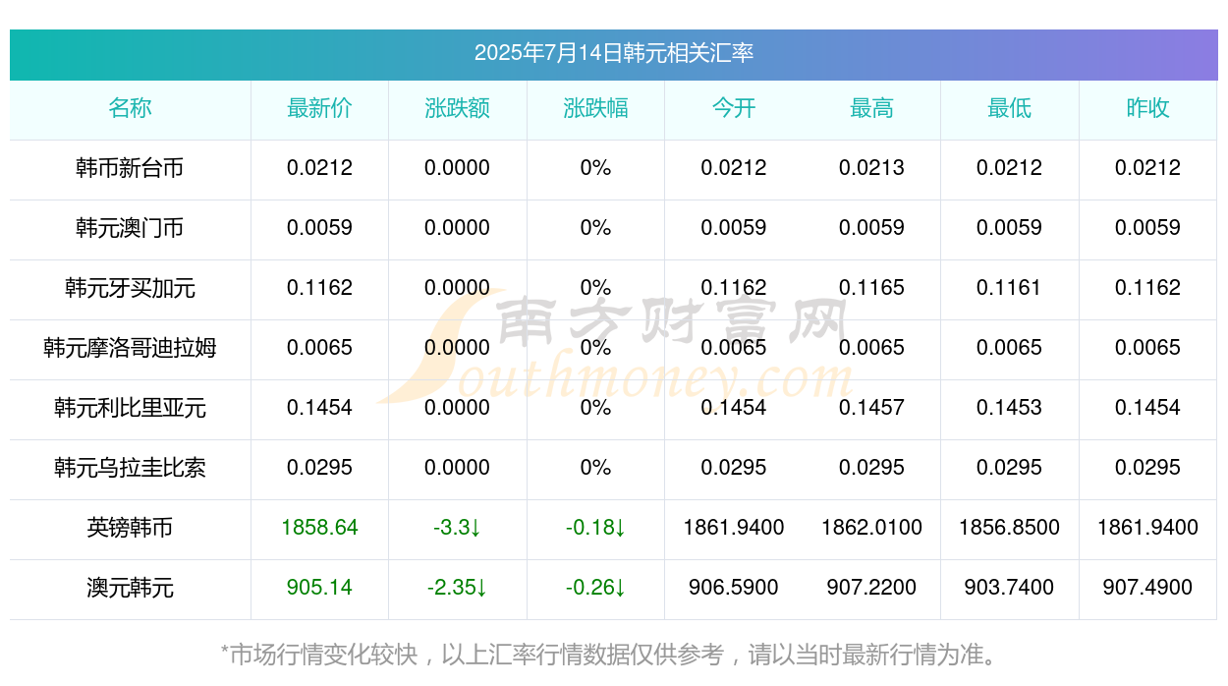Select the 韩元乌拉圭比索 row name

pos(130,468)
